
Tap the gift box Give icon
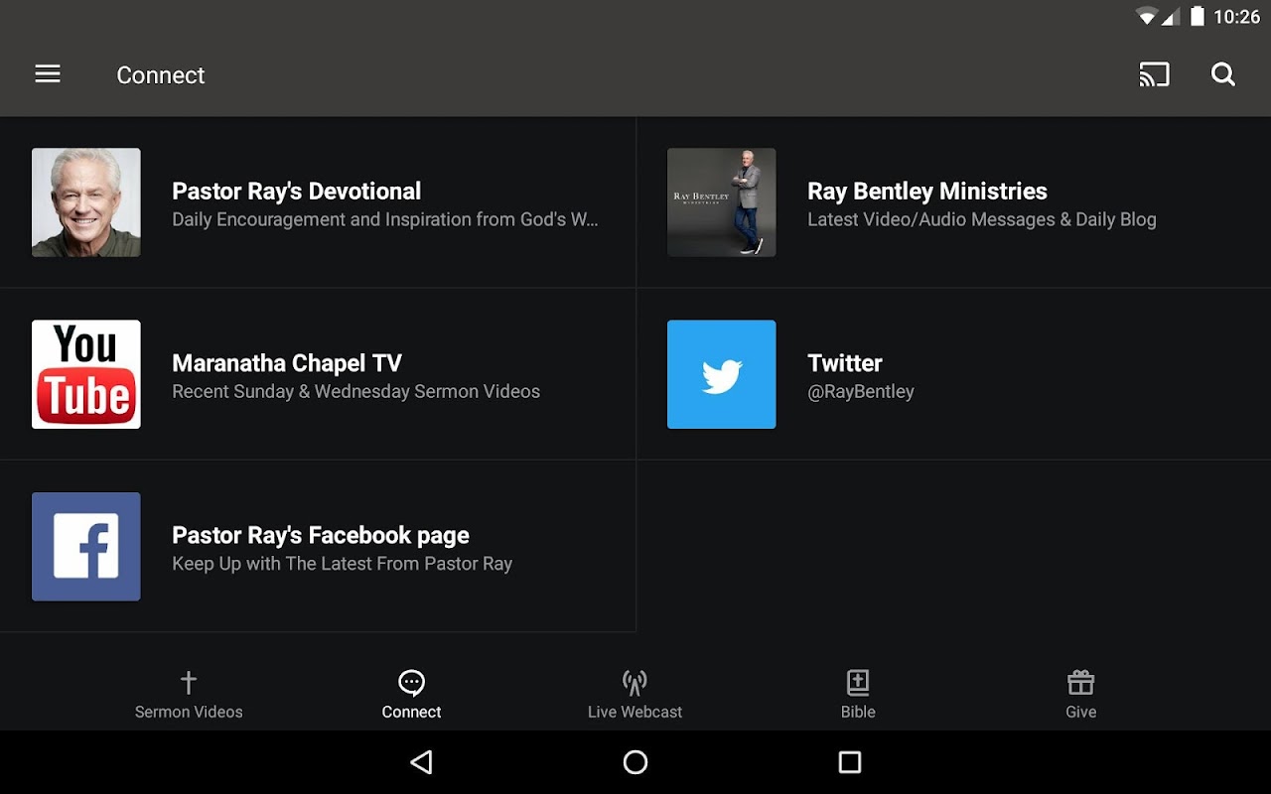(x=1080, y=683)
